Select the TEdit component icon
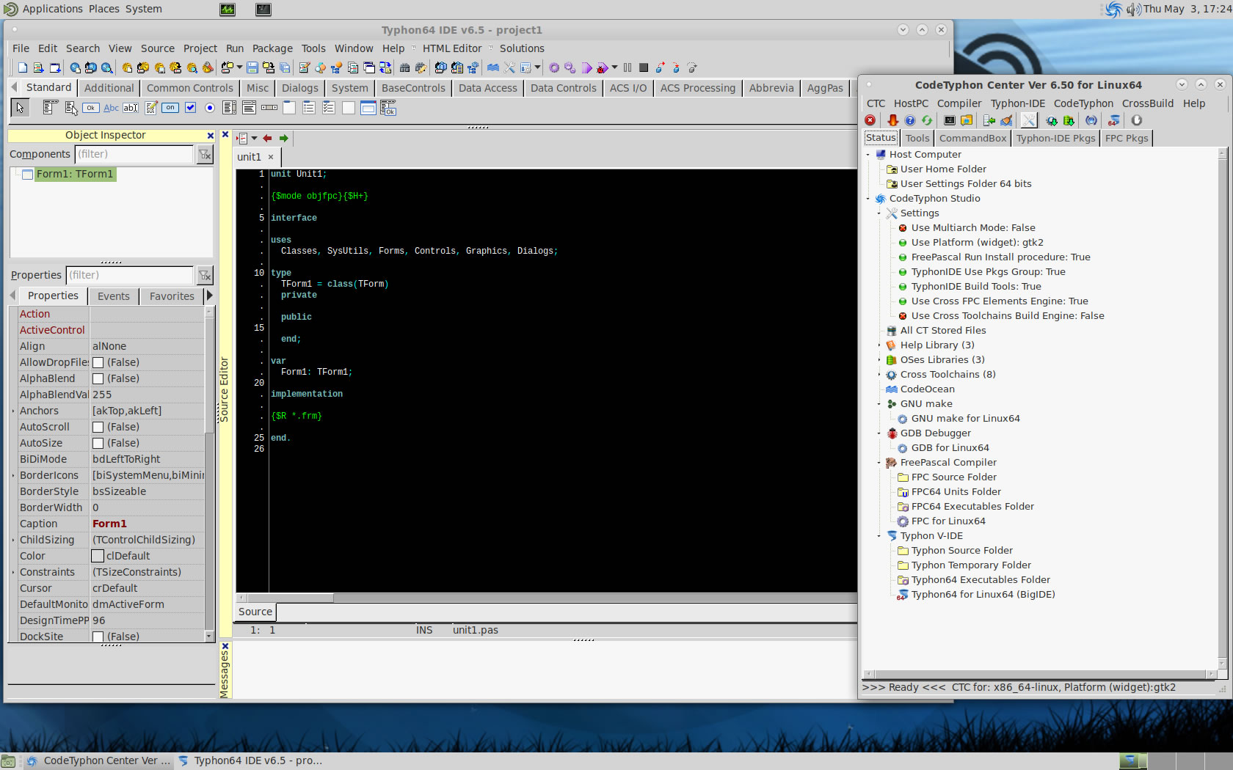The image size is (1233, 770). [131, 108]
